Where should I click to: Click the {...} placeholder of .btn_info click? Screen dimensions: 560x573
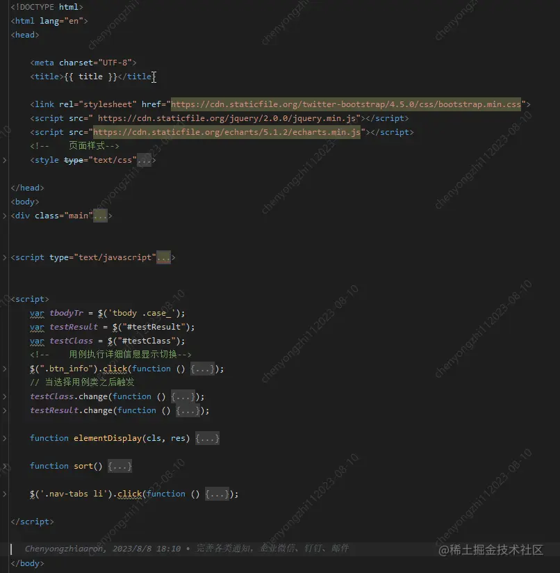tap(202, 369)
